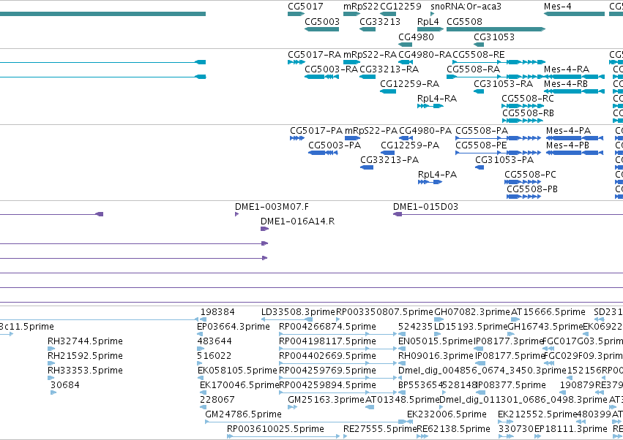Screen dimensions: 623x440
Task: Open EST EK232006.5prime
Action: tap(447, 414)
